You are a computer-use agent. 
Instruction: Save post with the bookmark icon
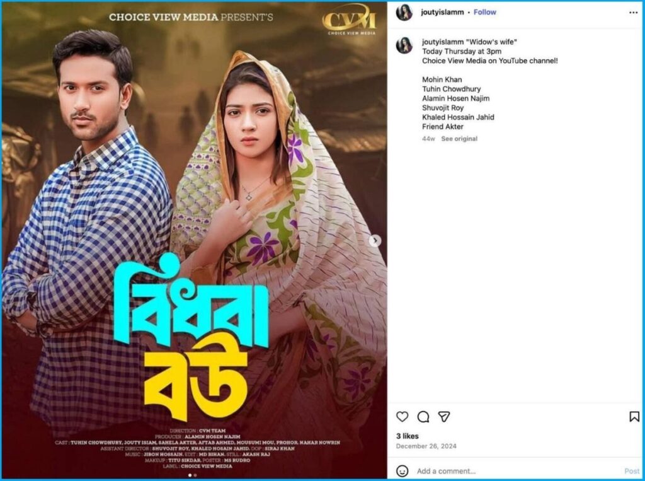coord(634,417)
